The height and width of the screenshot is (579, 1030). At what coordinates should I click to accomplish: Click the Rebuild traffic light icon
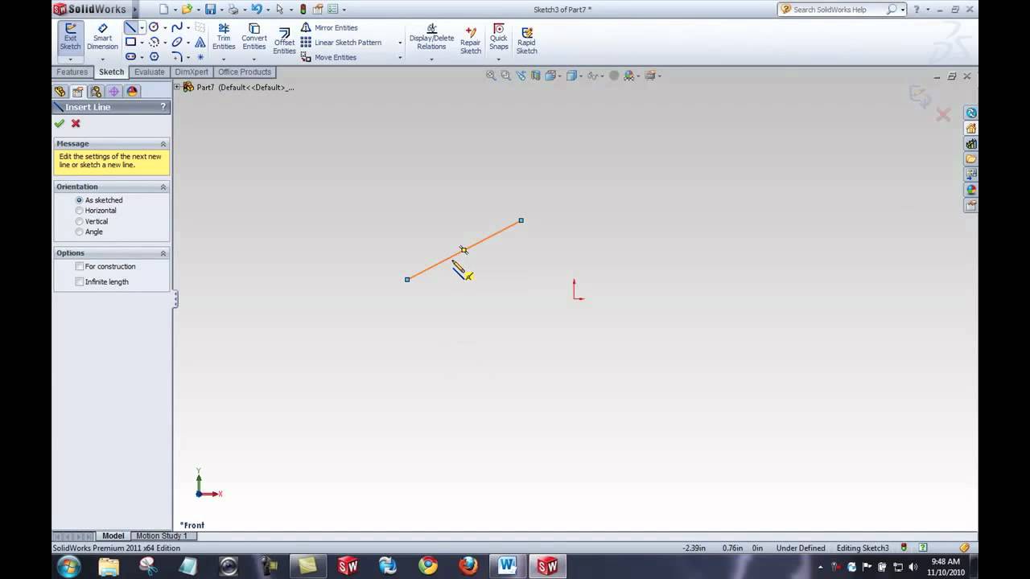pos(303,10)
